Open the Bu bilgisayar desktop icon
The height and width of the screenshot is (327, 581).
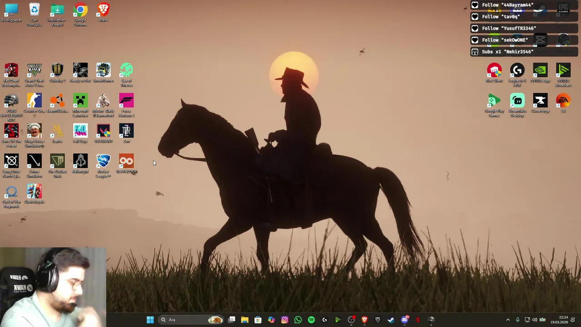point(11,13)
